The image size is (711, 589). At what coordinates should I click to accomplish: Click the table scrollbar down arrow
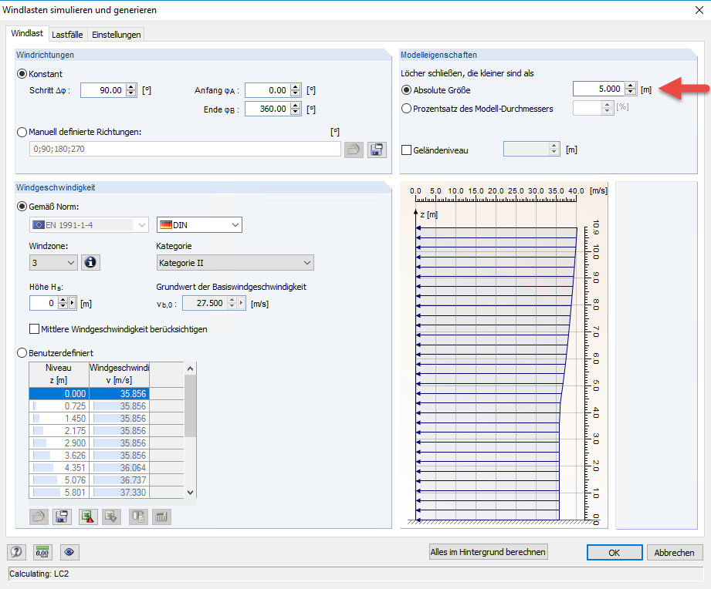[191, 492]
